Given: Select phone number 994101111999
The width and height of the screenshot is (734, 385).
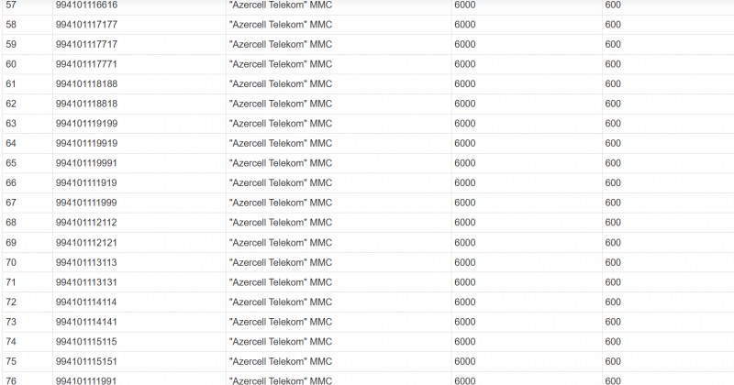Looking at the screenshot, I should point(86,203).
